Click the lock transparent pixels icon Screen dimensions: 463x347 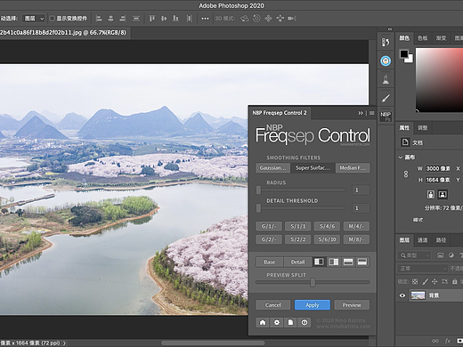coord(415,281)
